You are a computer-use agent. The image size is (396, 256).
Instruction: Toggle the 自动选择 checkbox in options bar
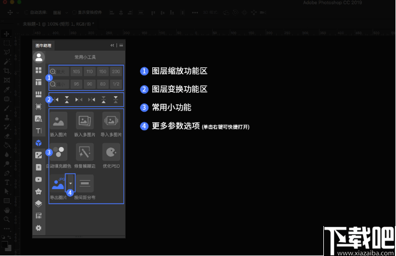[26, 12]
